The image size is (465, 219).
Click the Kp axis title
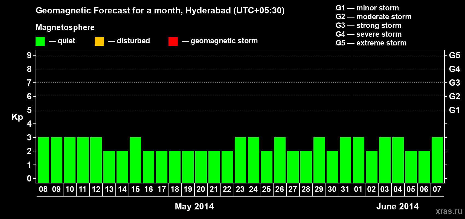[x=17, y=117]
